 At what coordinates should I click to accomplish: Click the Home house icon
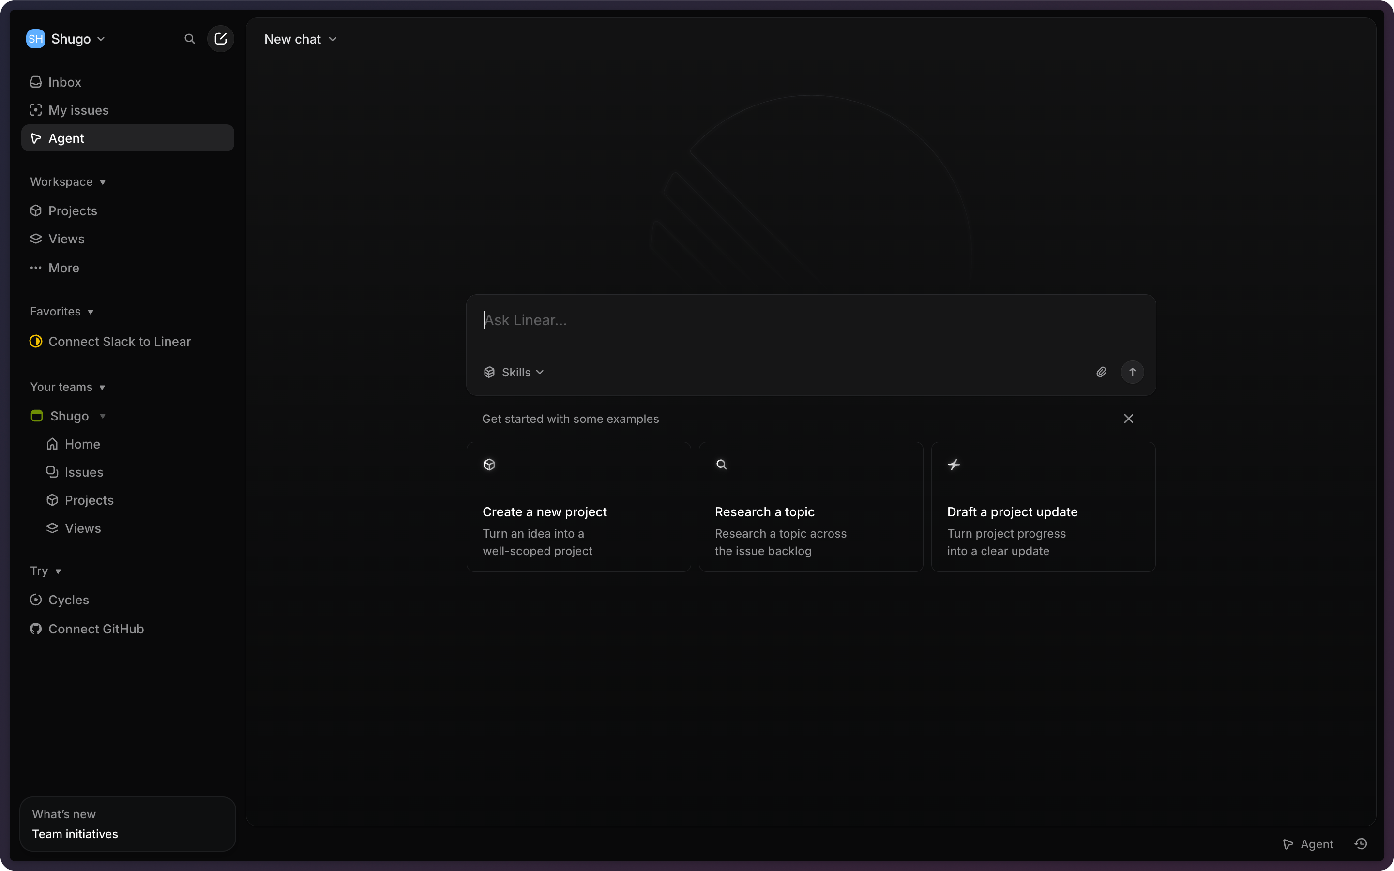click(52, 444)
